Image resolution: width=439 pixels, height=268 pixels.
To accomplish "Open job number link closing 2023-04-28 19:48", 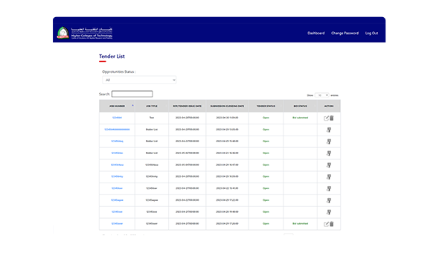I will point(117,211).
